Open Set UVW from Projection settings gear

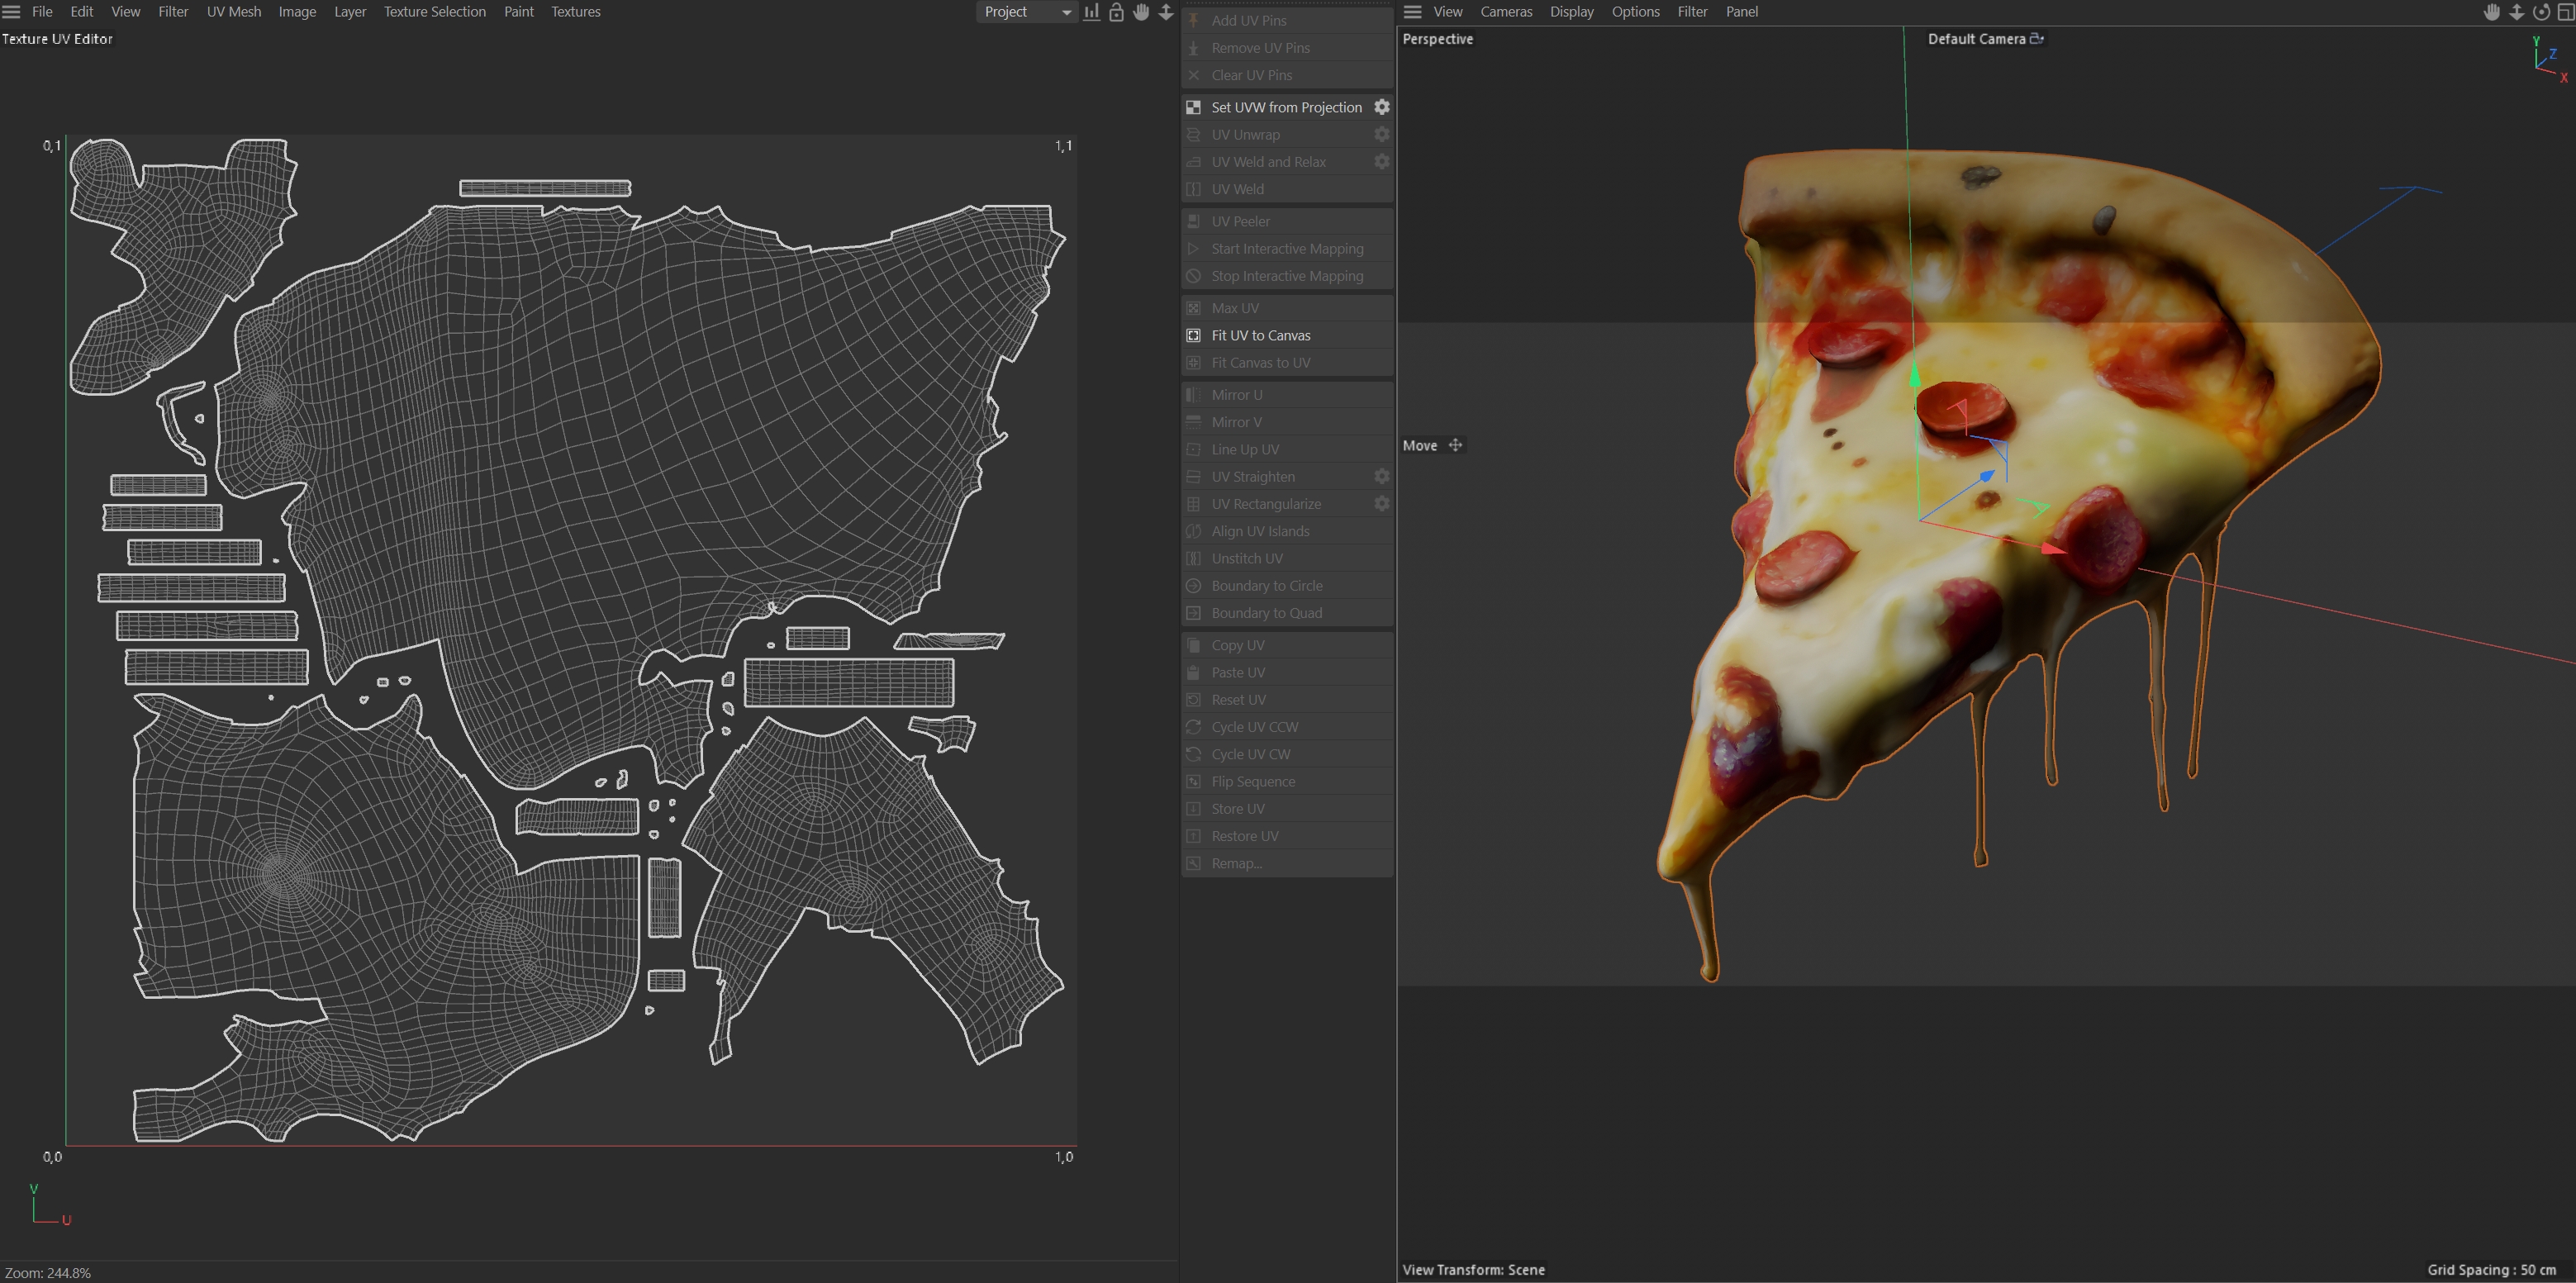point(1381,107)
